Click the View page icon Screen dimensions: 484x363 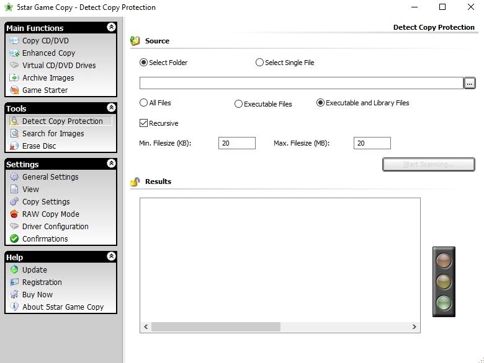point(14,189)
